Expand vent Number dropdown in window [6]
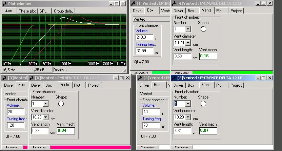The height and width of the screenshot is (151, 282). [x=46, y=104]
